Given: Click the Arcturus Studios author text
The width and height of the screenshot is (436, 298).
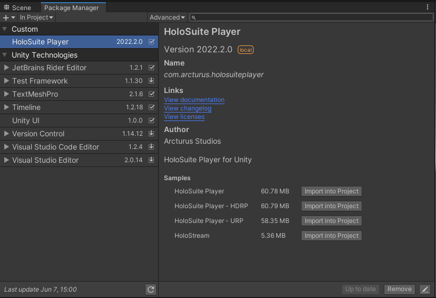Looking at the screenshot, I should point(192,141).
